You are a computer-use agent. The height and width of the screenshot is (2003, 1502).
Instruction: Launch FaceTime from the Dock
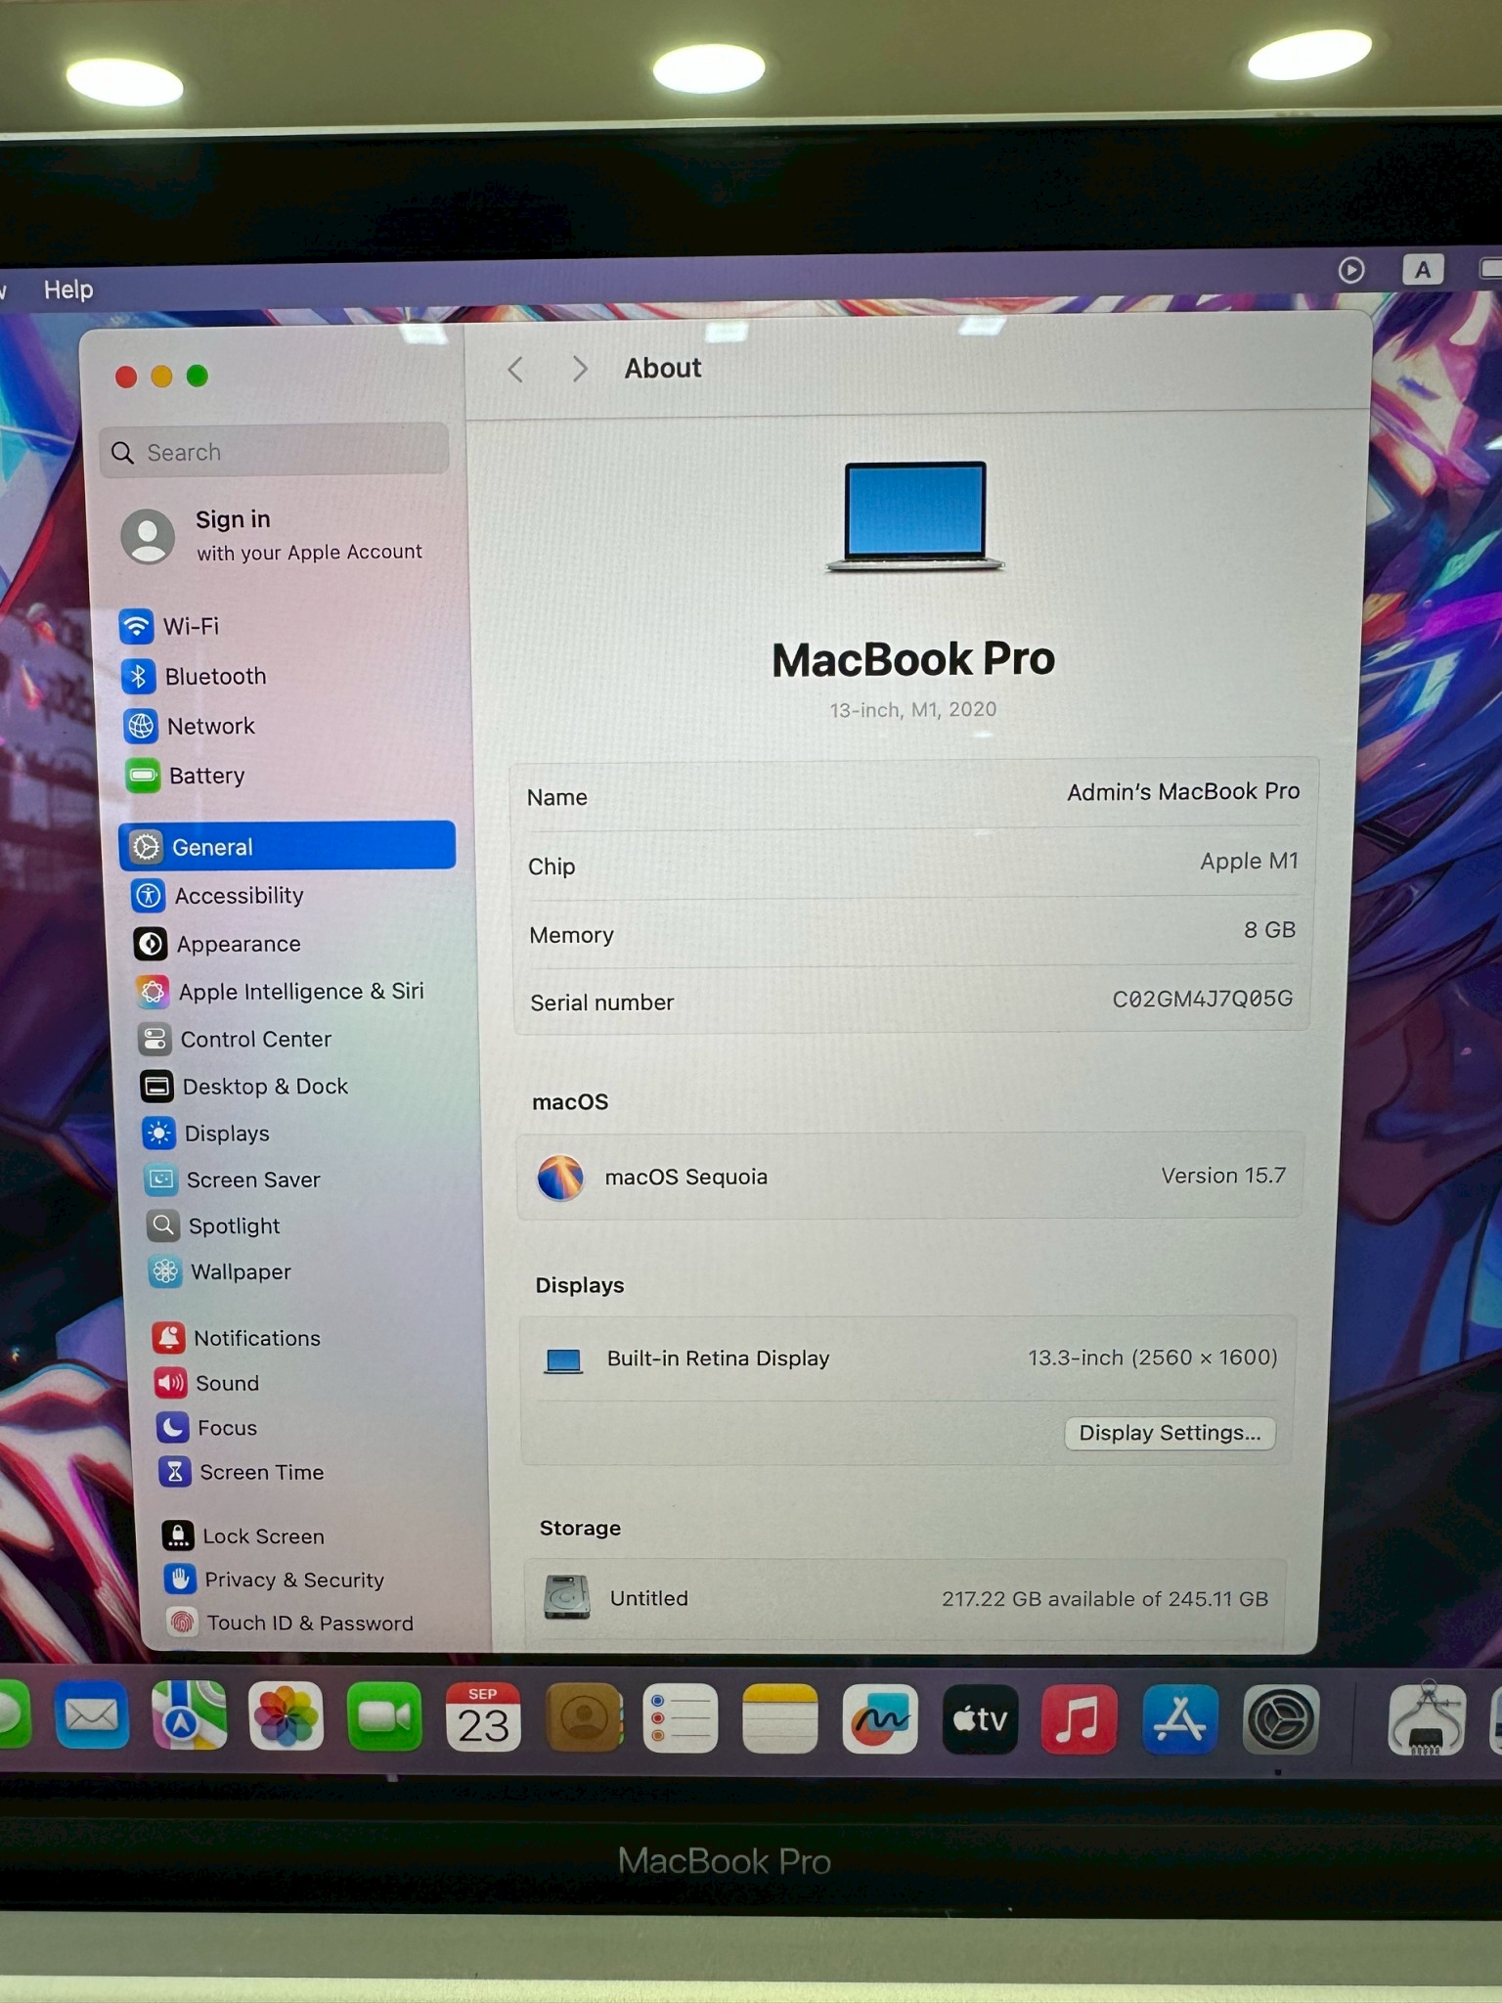coord(384,1716)
